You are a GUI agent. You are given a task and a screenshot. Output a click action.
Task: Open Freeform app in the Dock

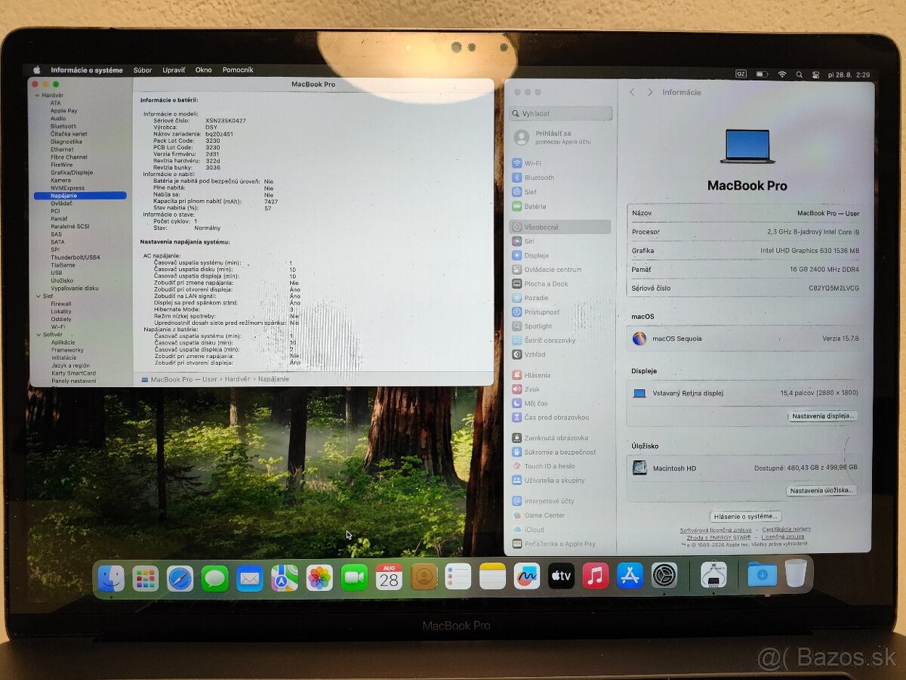(527, 576)
